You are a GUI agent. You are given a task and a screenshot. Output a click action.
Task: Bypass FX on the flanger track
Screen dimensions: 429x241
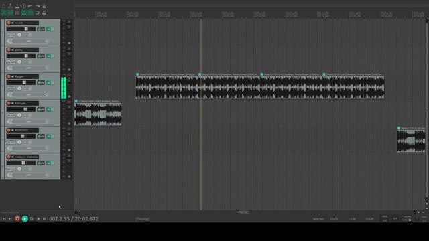[x=52, y=83]
